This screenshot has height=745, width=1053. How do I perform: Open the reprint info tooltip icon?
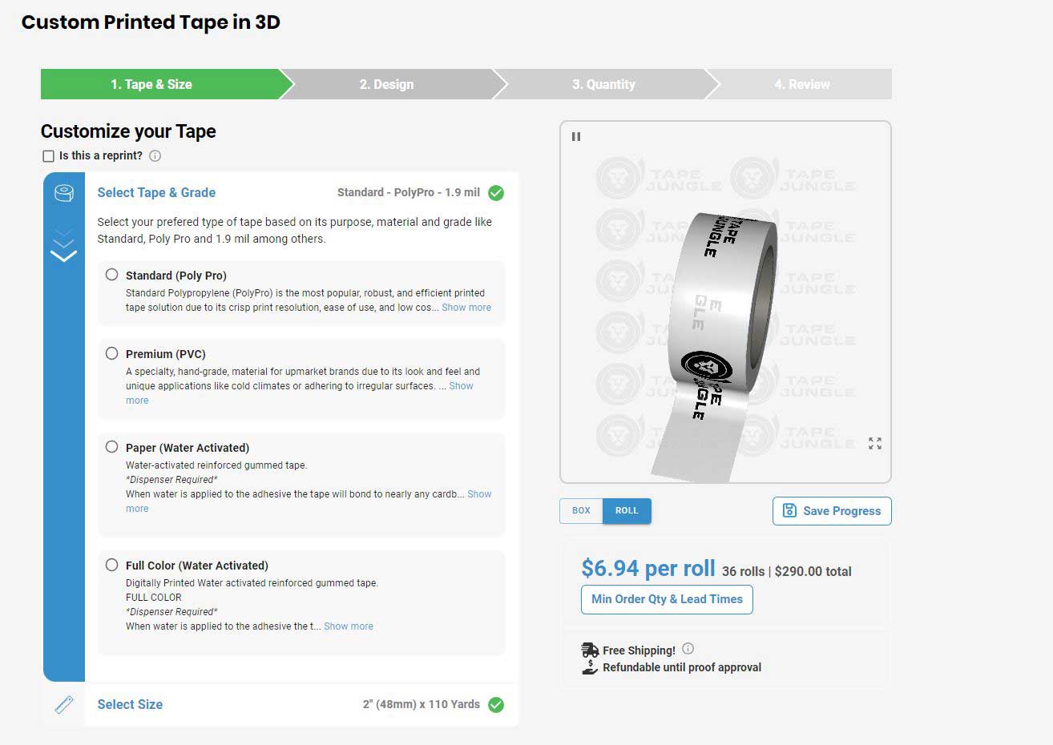tap(155, 155)
